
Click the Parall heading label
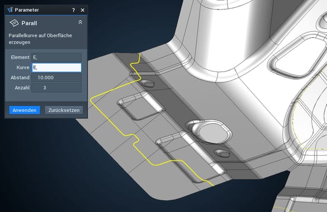click(29, 23)
